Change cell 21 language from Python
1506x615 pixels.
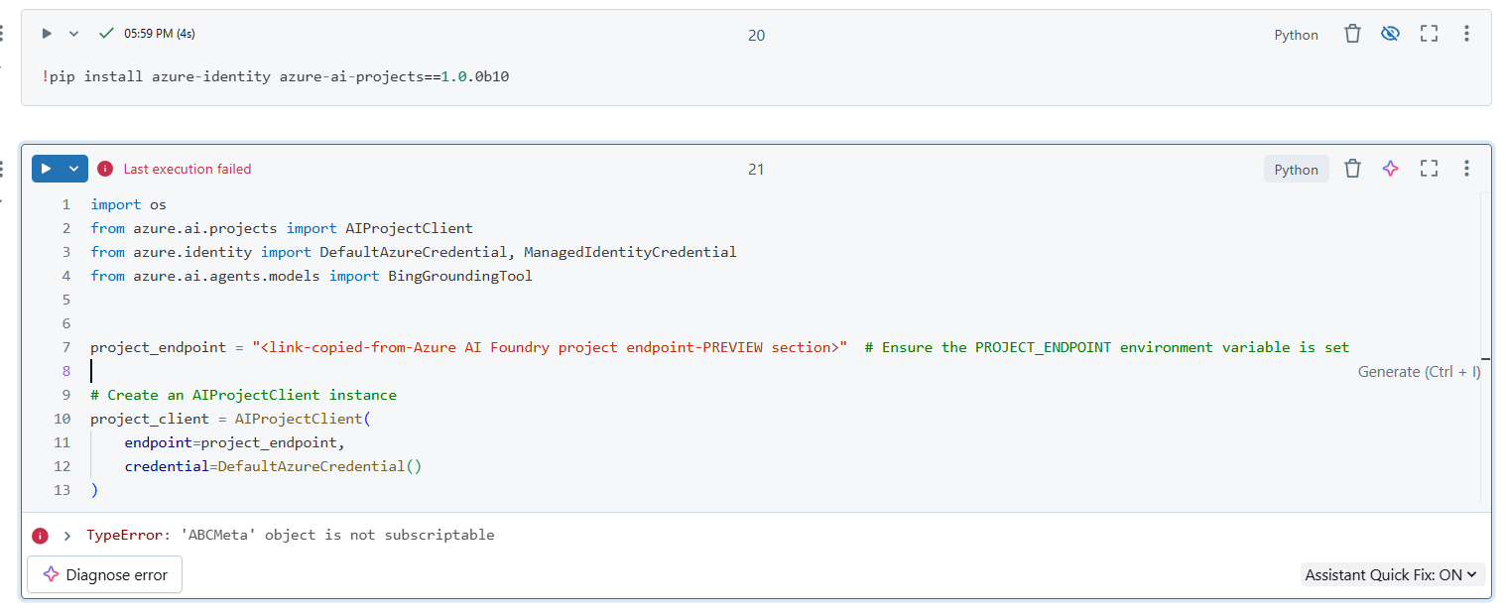point(1296,170)
